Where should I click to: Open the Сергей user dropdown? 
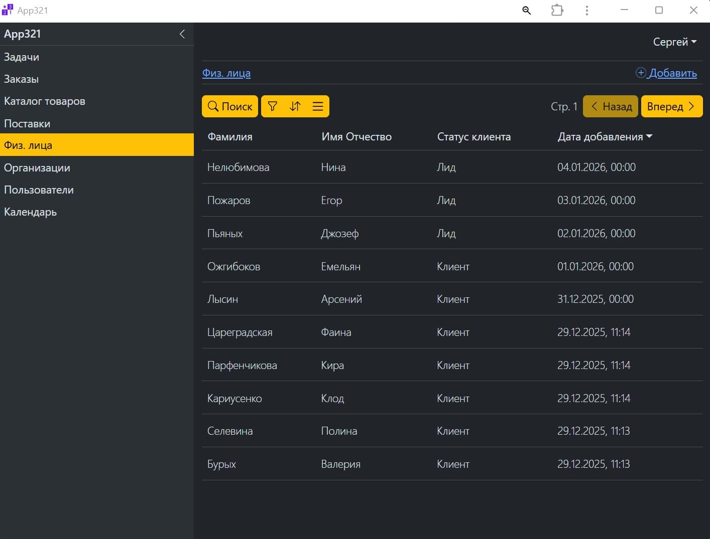674,42
